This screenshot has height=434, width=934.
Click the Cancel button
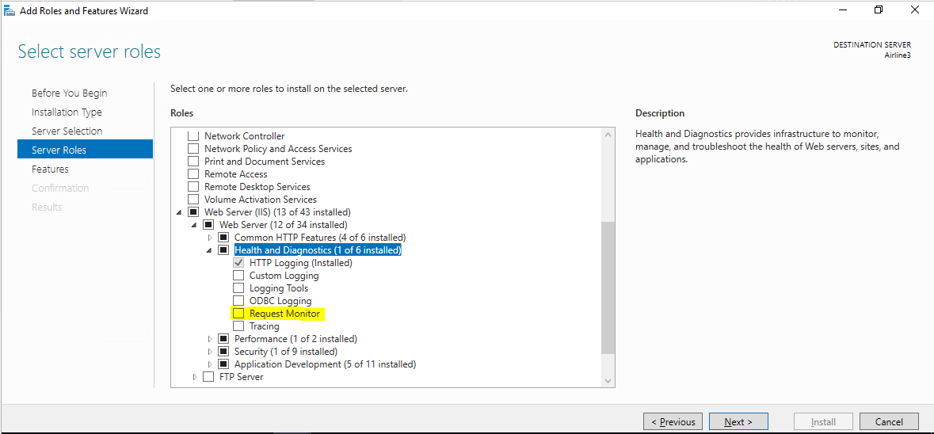[x=890, y=421]
